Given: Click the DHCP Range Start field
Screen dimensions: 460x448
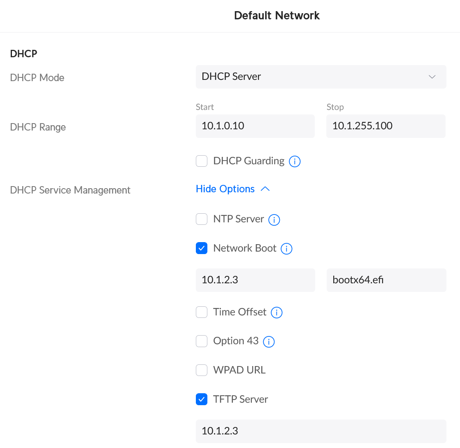Looking at the screenshot, I should [255, 126].
